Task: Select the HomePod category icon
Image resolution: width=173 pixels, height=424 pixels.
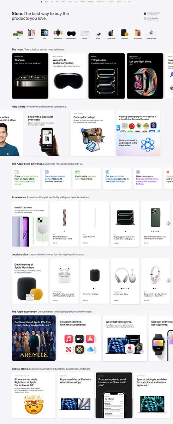Action: (124, 33)
